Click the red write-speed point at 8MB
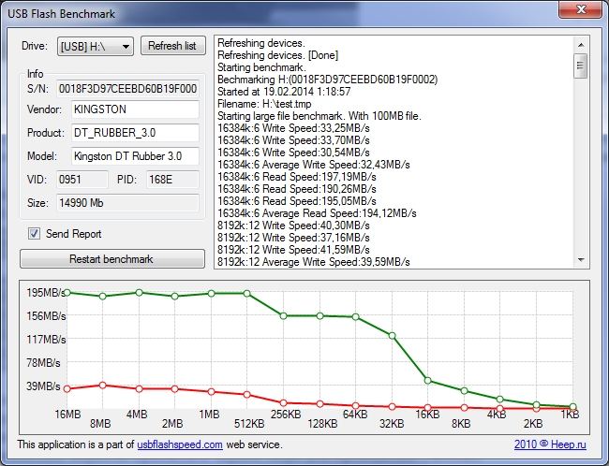 tap(102, 386)
